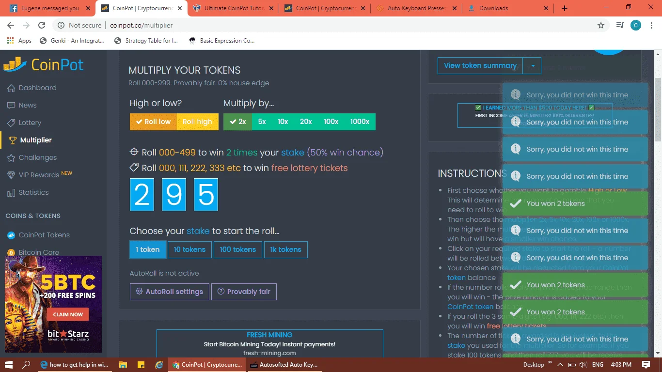The height and width of the screenshot is (372, 662).
Task: Switch to the Ultimate CoinPot Tutorial tab
Action: tap(233, 8)
